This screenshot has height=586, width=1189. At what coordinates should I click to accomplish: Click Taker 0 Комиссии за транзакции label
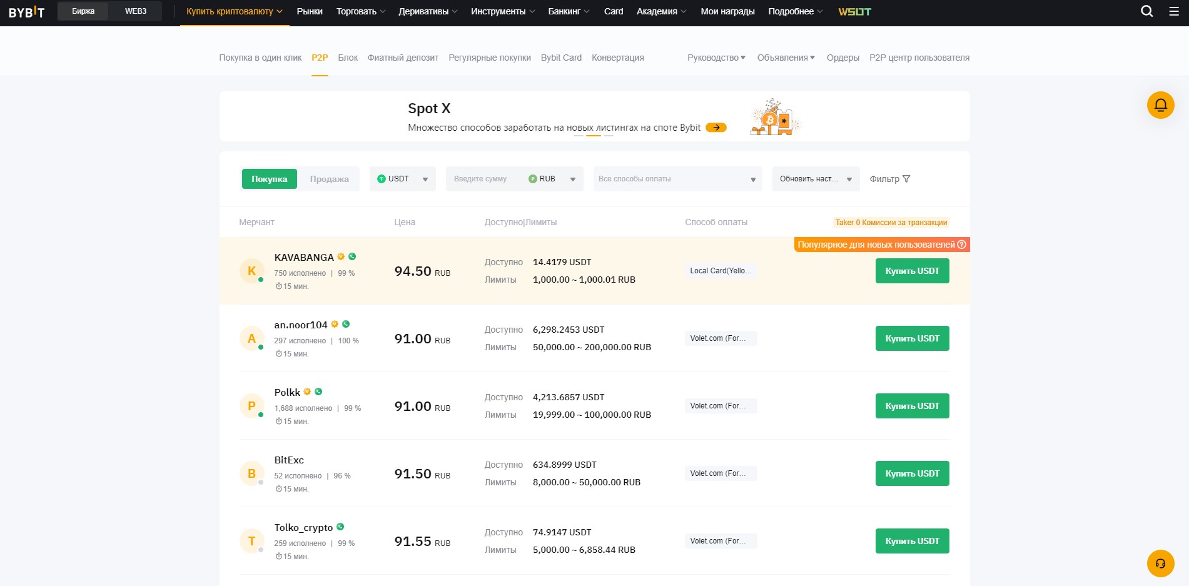tap(891, 223)
